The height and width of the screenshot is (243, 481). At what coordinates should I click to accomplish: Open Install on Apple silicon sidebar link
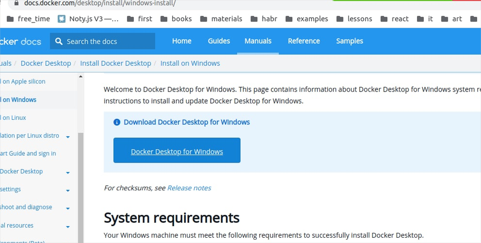pos(23,81)
